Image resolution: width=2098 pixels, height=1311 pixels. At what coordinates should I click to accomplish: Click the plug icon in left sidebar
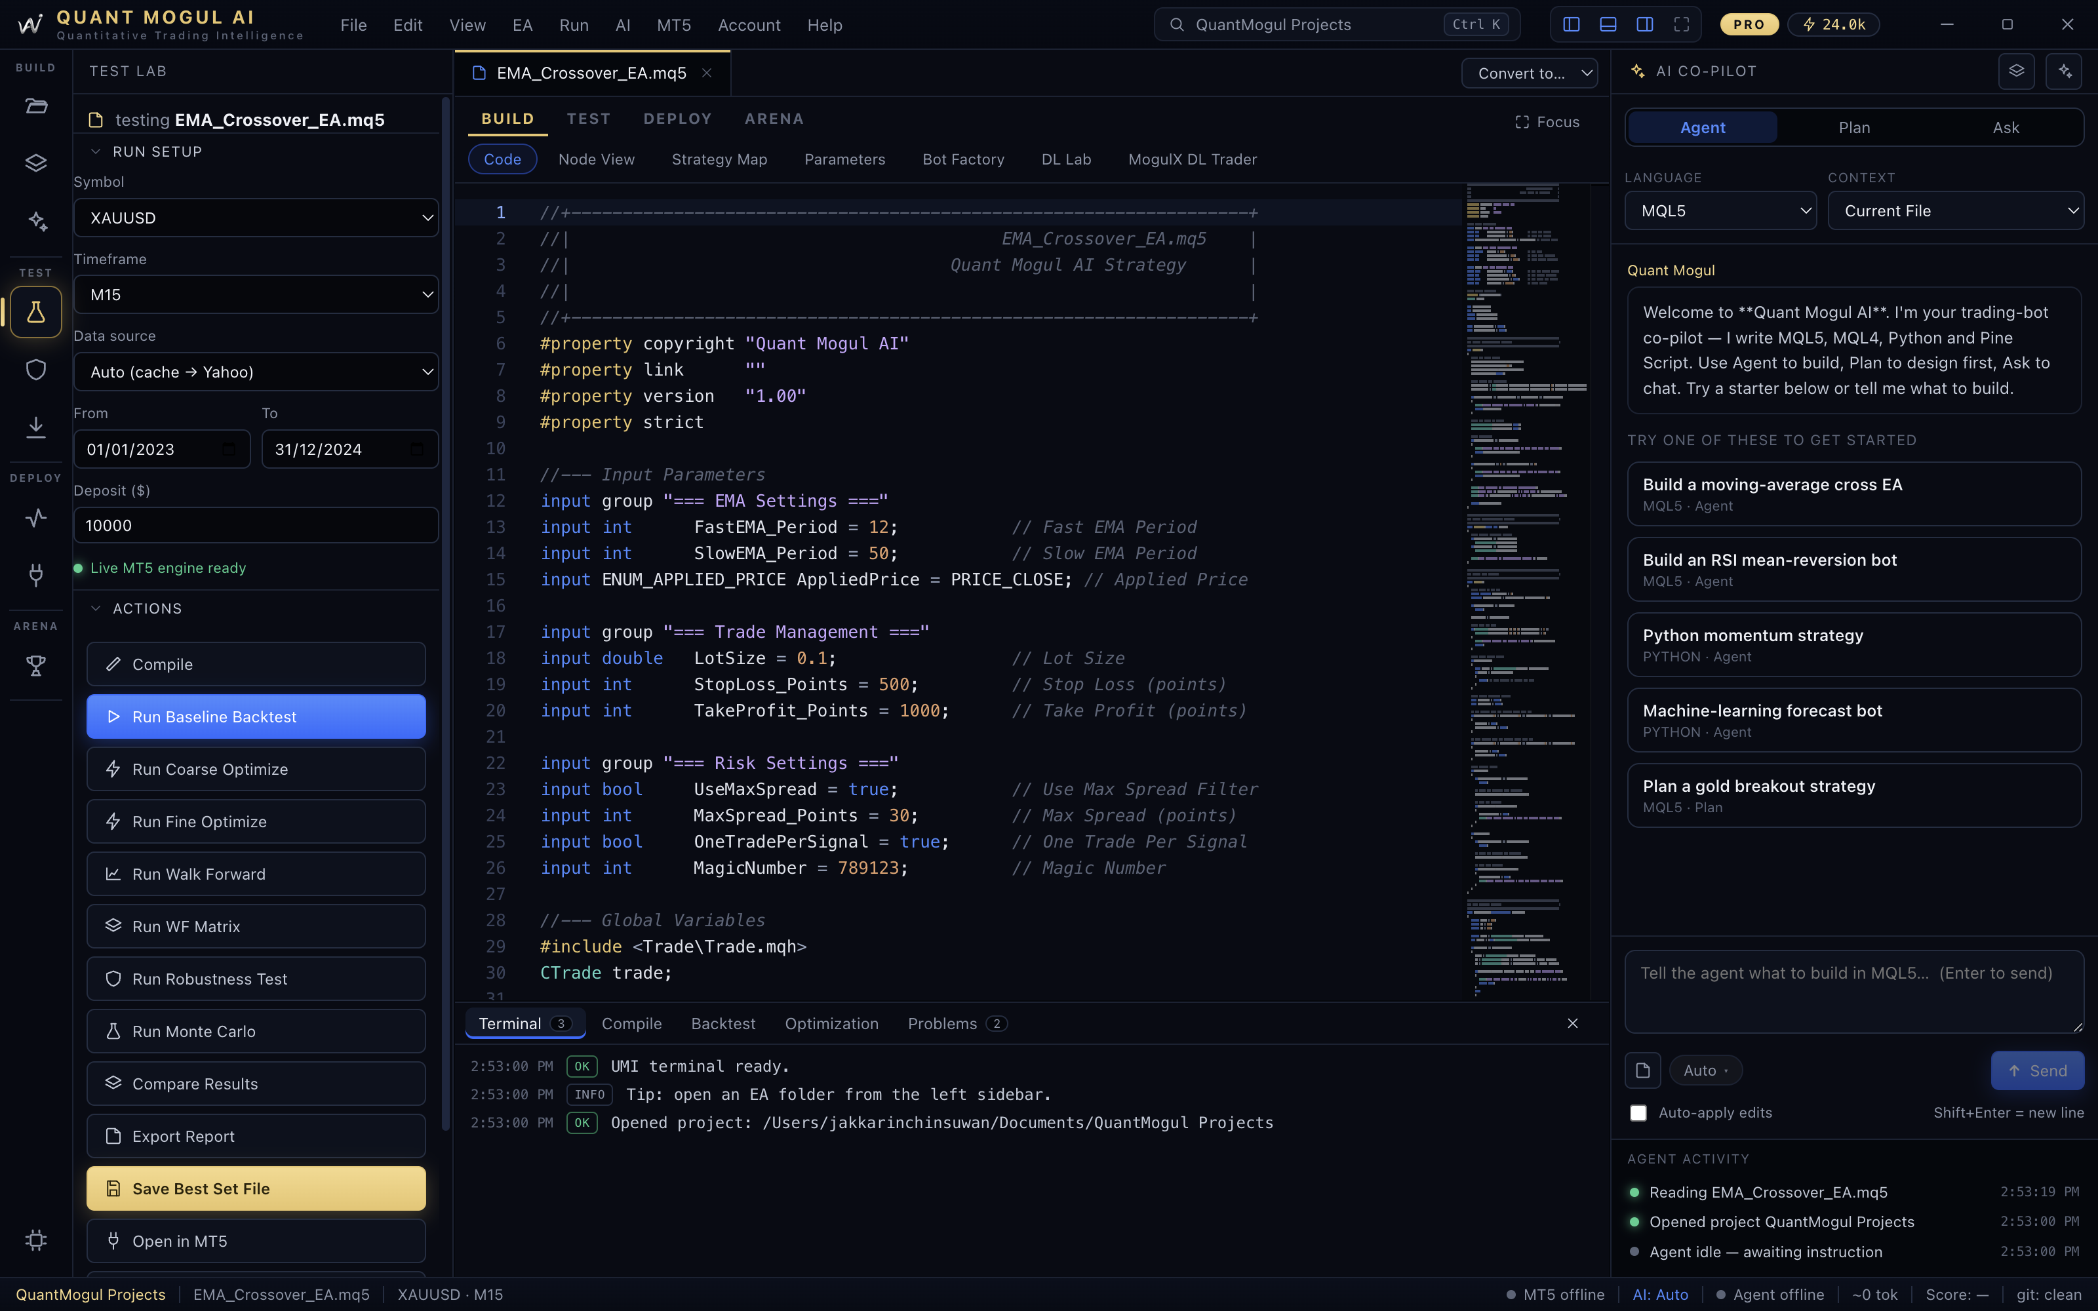[35, 574]
